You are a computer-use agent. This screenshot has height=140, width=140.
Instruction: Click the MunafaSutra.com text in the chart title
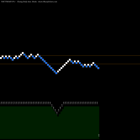[50, 2]
